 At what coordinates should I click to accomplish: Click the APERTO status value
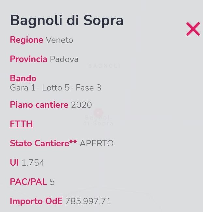coord(96,143)
